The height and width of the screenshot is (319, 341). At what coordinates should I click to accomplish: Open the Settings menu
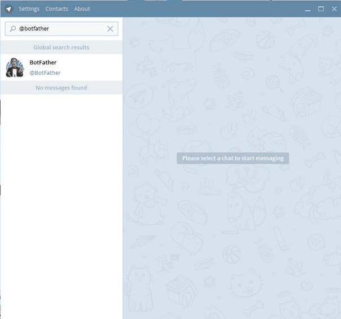click(x=29, y=9)
